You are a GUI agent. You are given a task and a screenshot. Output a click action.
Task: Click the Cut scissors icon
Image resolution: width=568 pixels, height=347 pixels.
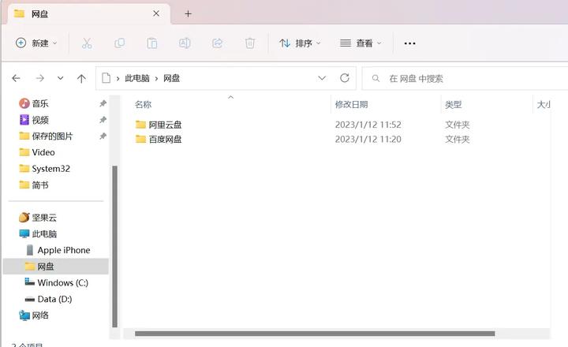pos(87,43)
